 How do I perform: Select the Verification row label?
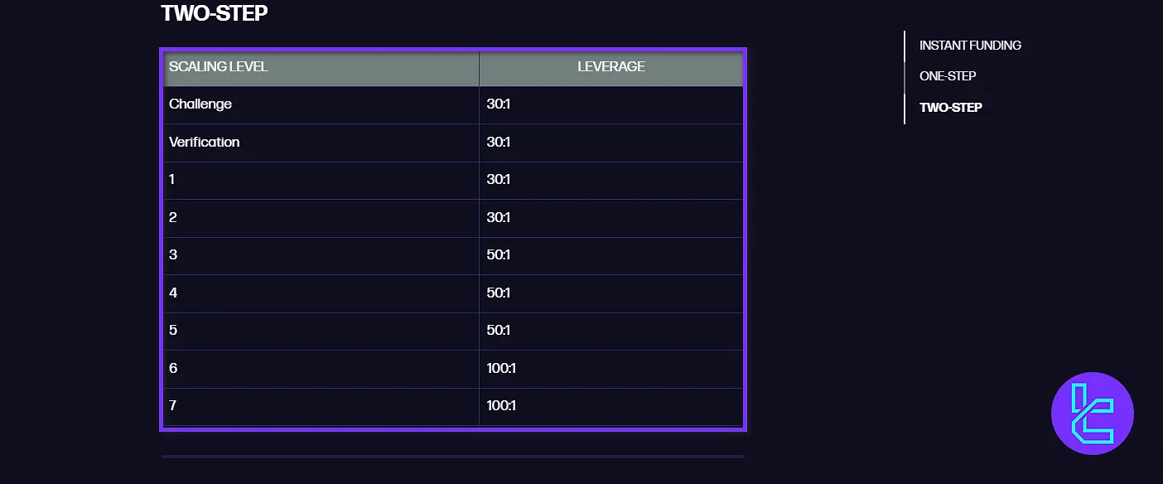click(205, 143)
